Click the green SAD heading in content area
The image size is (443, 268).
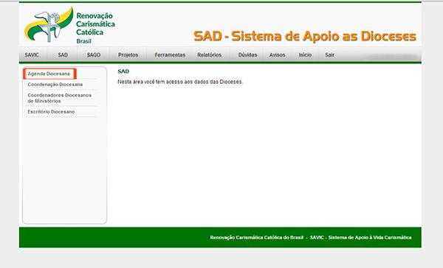pyautogui.click(x=123, y=71)
